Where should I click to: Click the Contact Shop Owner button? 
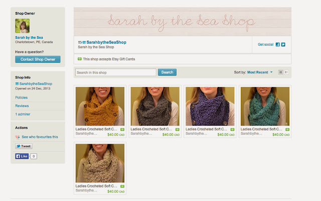tap(38, 59)
